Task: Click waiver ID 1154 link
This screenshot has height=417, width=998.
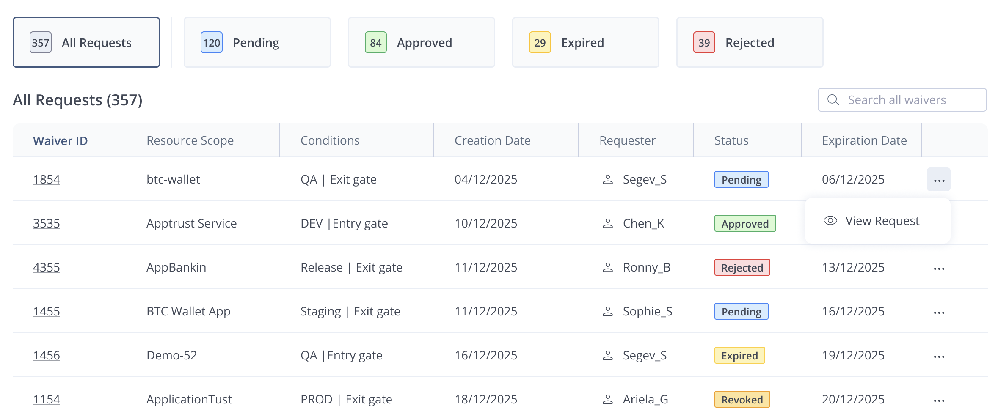Action: (x=47, y=399)
